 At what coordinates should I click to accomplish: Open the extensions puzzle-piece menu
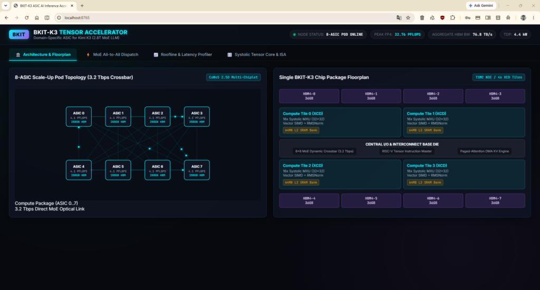tap(452, 17)
